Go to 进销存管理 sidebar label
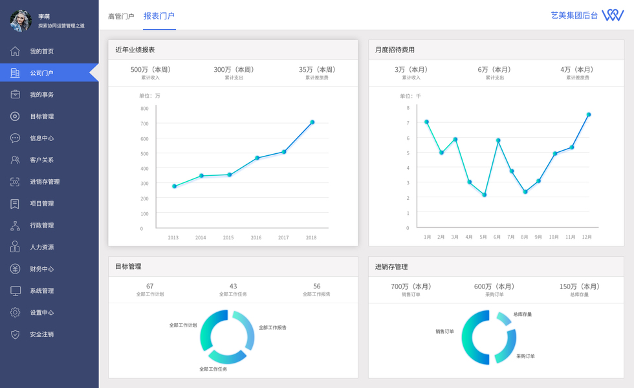Screen dimensions: 634x388 45,182
